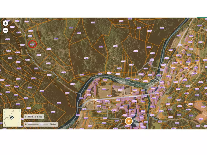Click parcel label 1143
The width and height of the screenshot is (207, 155).
[71, 27]
